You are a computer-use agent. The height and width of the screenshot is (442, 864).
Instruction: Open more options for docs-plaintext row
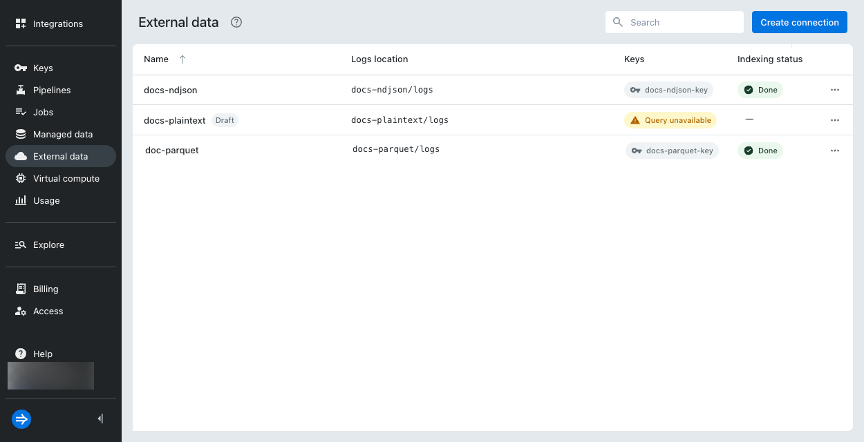click(835, 120)
